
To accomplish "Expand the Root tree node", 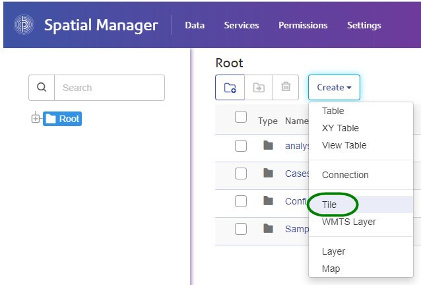I will pyautogui.click(x=36, y=119).
